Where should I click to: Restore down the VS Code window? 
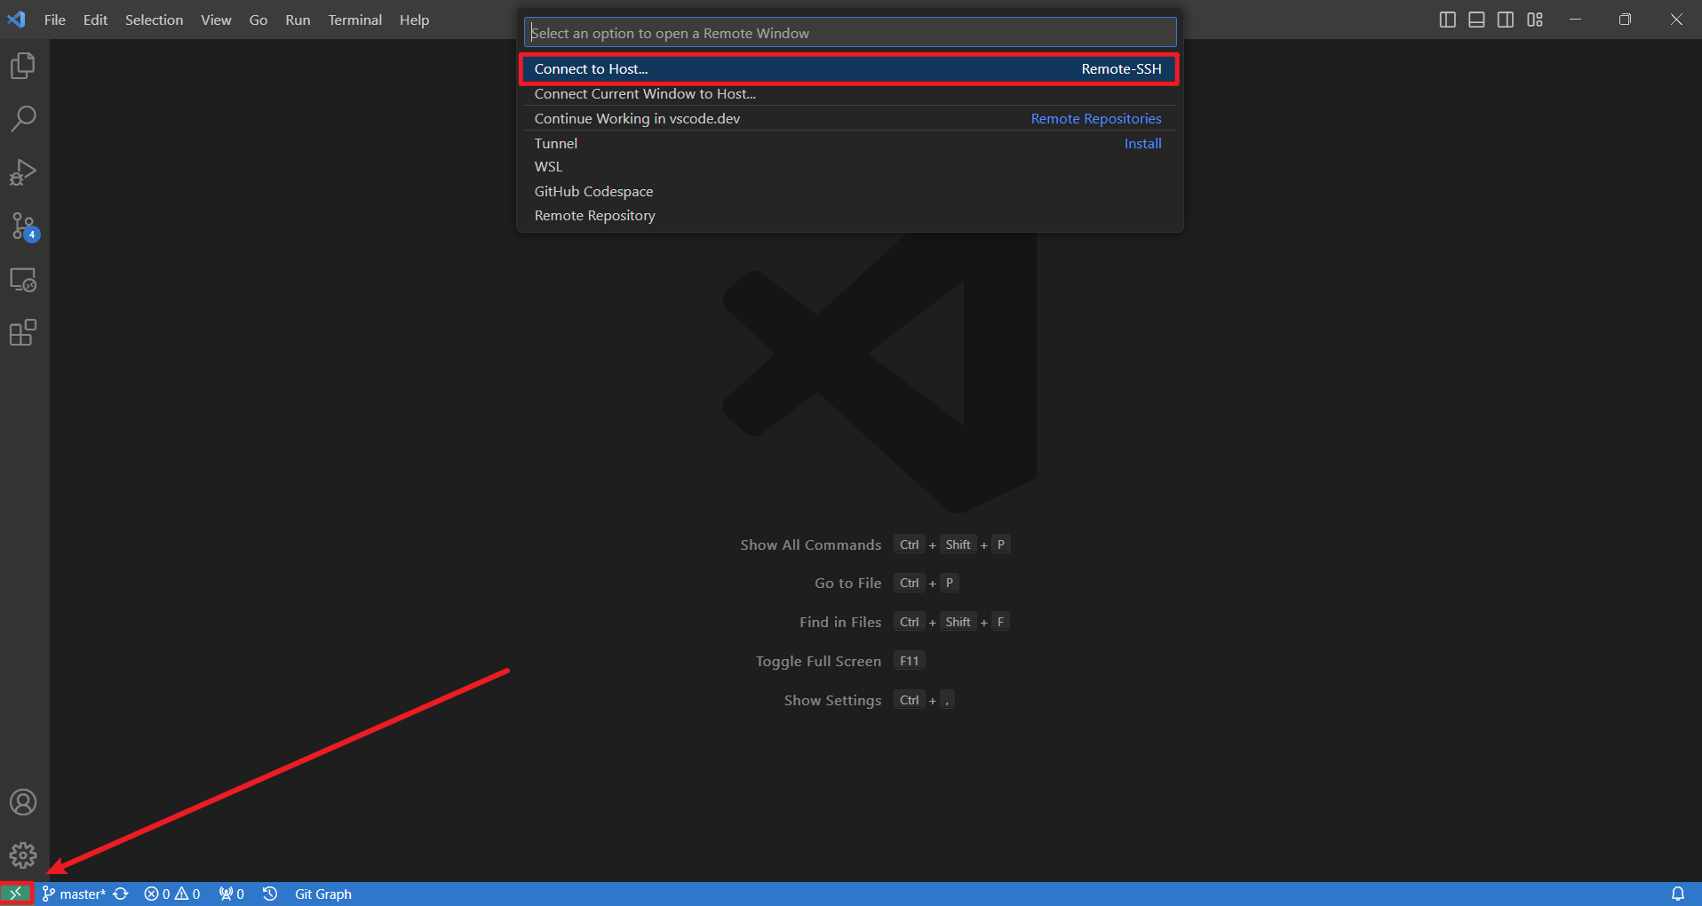tap(1625, 20)
